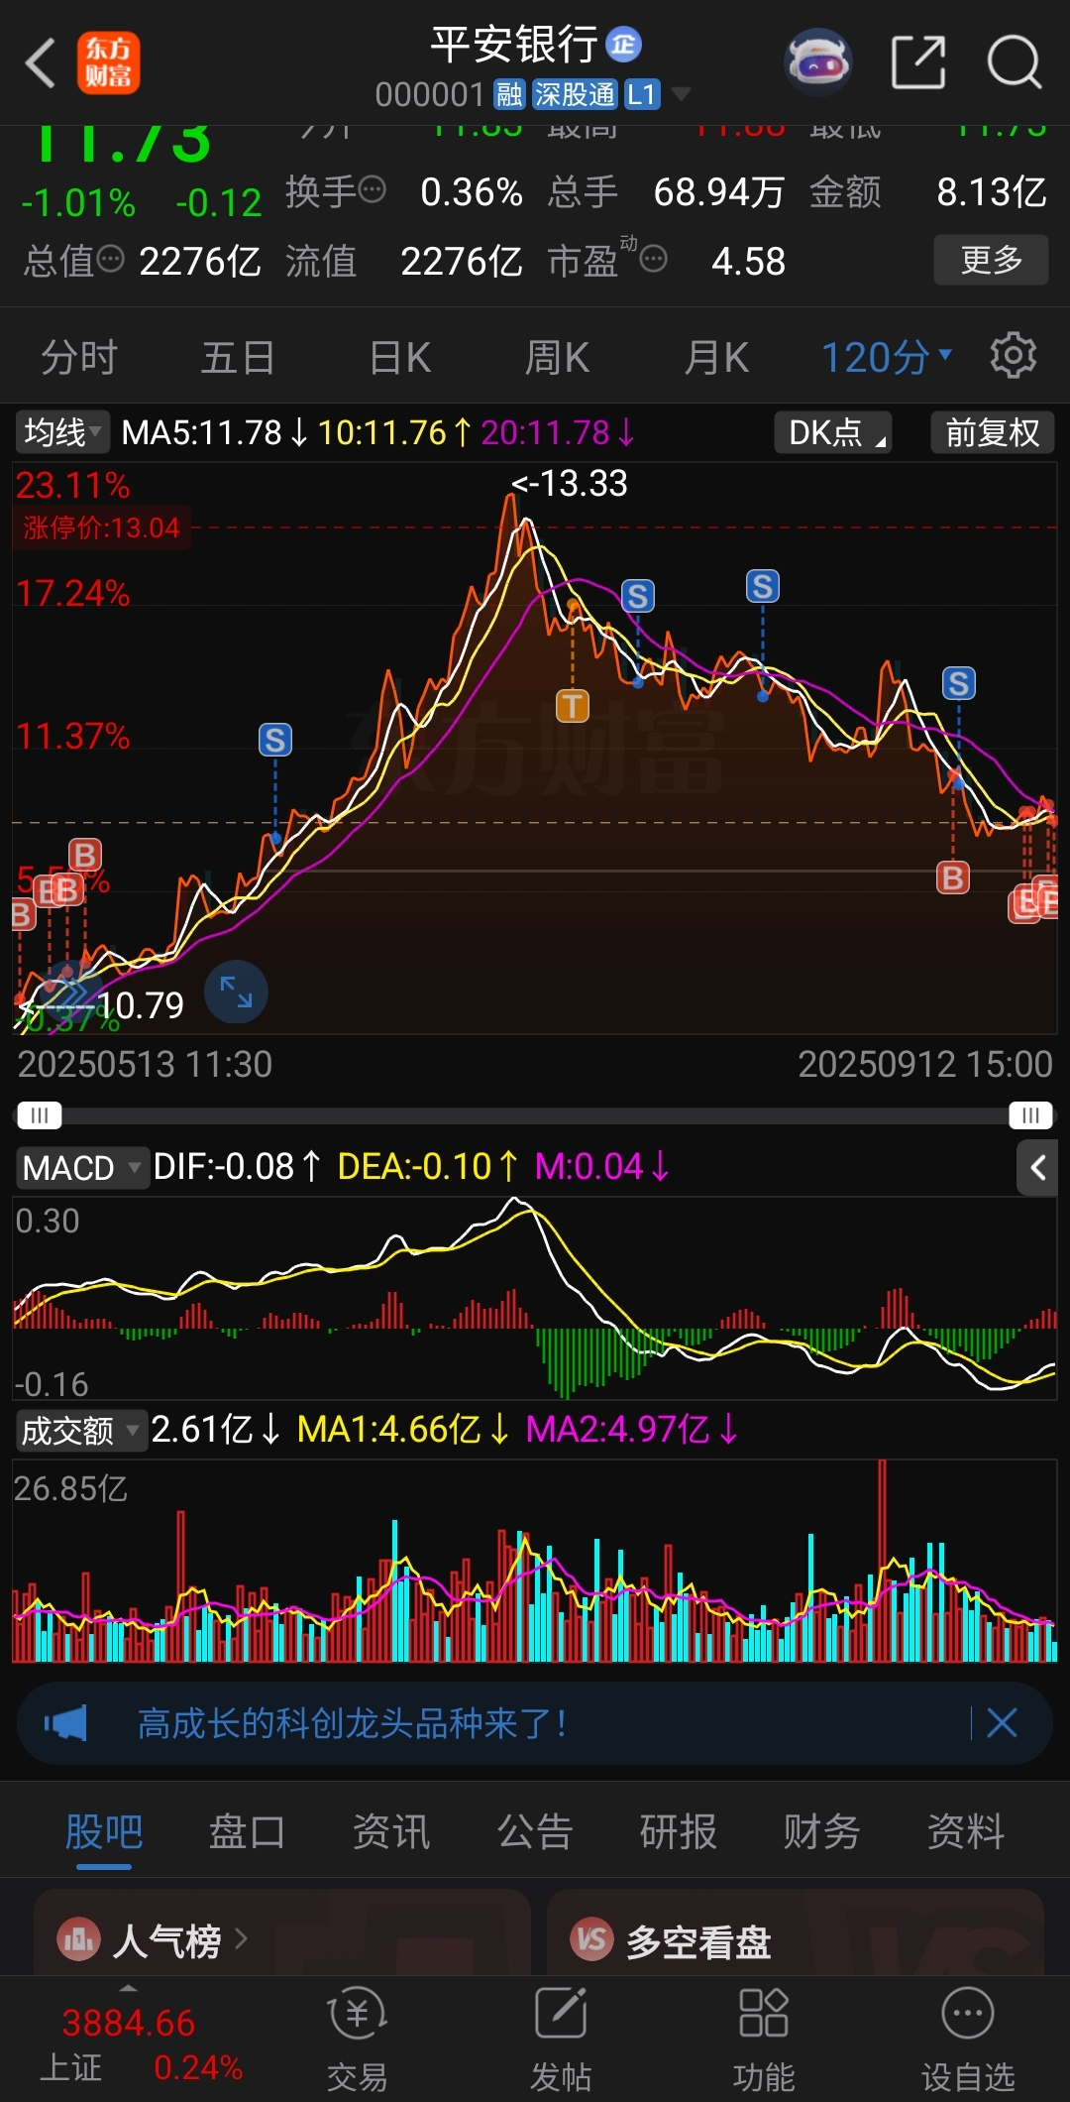Open the 多空看盘 VS icon
The image size is (1070, 2102).
[x=592, y=1940]
